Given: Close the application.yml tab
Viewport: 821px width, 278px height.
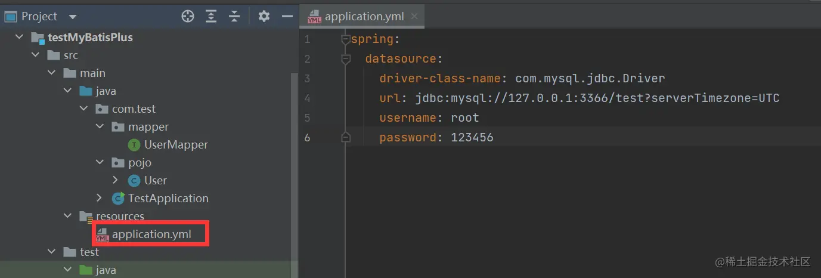Looking at the screenshot, I should click(415, 17).
